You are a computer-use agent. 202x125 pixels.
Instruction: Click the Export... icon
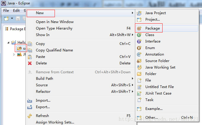[x=30, y=107]
